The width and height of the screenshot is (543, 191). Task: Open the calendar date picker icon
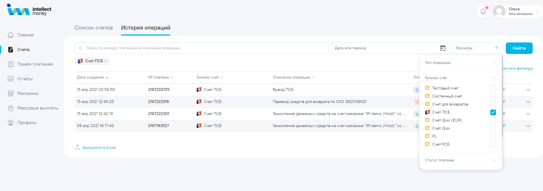[443, 48]
